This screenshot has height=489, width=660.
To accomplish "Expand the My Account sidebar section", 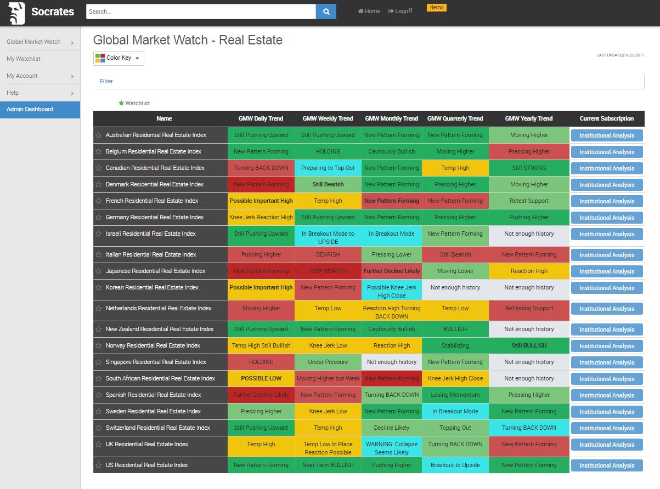I will (72, 77).
